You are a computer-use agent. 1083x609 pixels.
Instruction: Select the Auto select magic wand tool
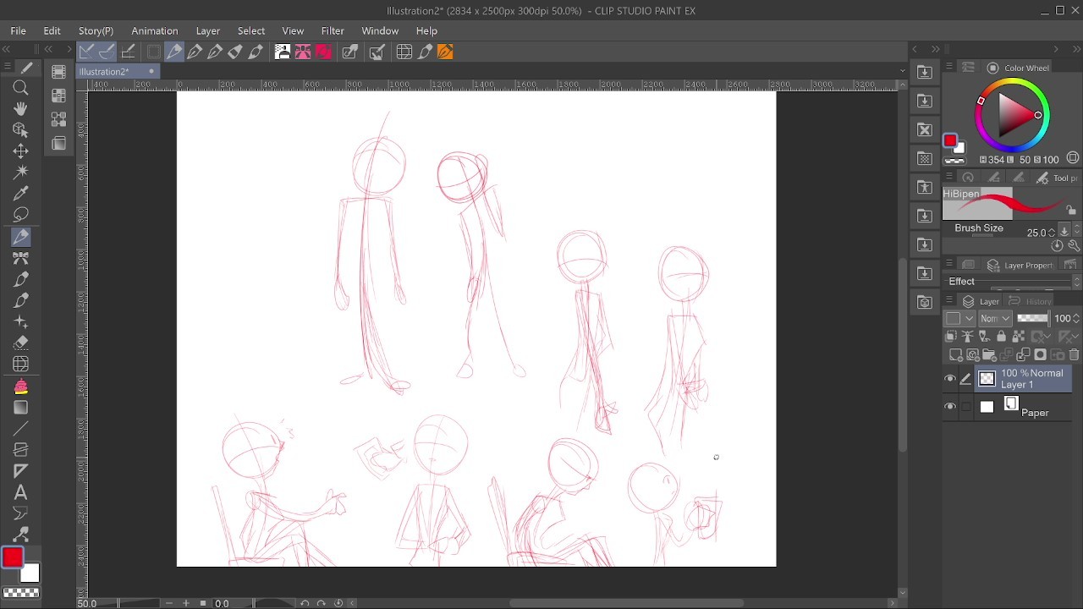pyautogui.click(x=21, y=173)
